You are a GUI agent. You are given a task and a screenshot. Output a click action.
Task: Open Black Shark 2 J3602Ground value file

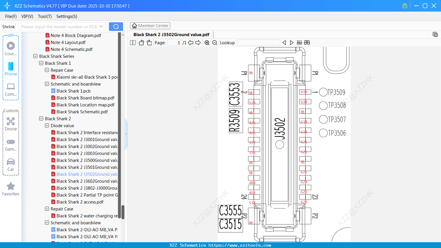[85, 181]
